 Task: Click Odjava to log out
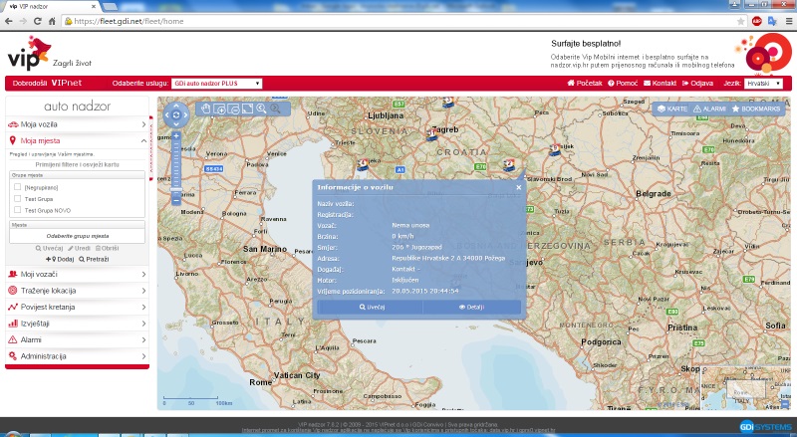[x=697, y=84]
